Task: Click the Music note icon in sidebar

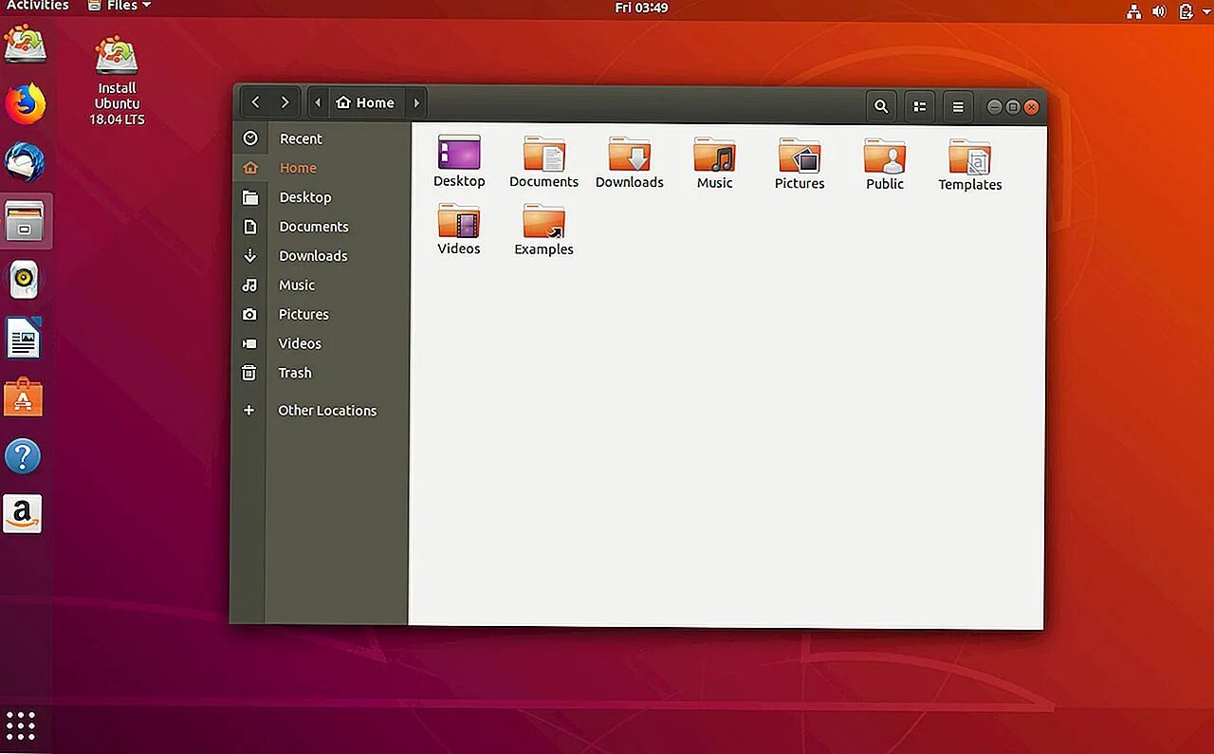Action: pos(249,285)
